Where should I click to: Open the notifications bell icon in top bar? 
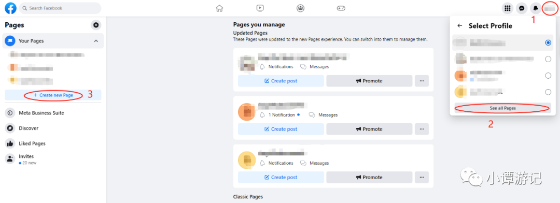[x=535, y=8]
